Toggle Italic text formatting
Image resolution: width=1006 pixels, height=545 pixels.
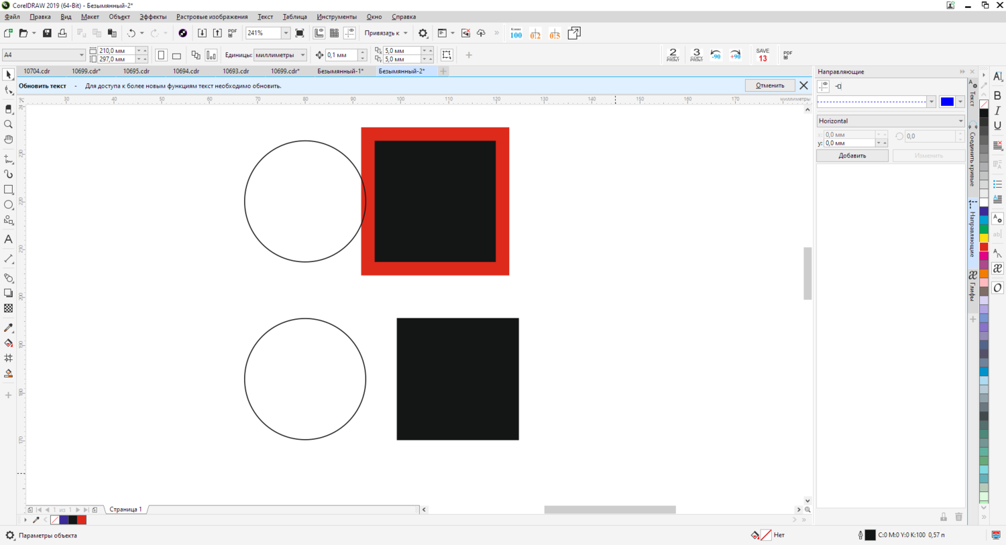[x=997, y=111]
